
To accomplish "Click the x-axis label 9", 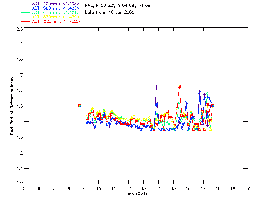I will [x=84, y=188].
